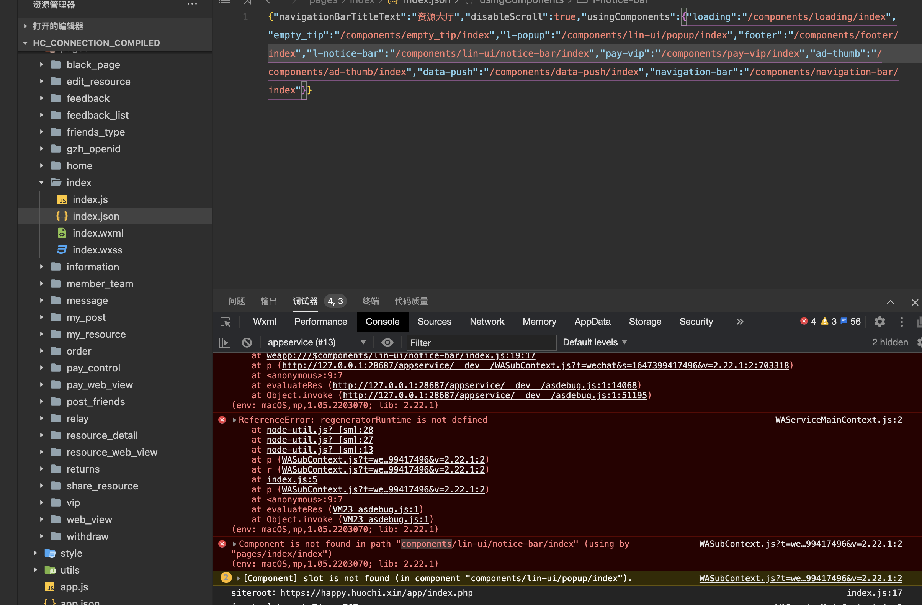Open node-util.js [sm]:28 link
Viewport: 922px width, 605px height.
pyautogui.click(x=320, y=430)
